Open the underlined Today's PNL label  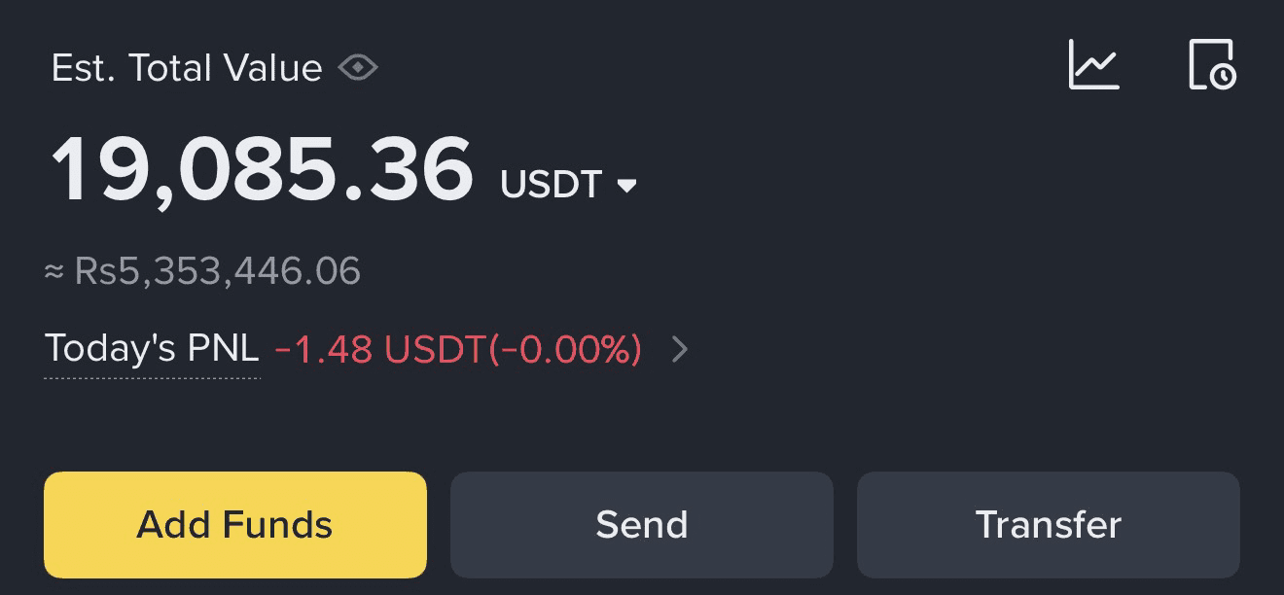pyautogui.click(x=152, y=348)
